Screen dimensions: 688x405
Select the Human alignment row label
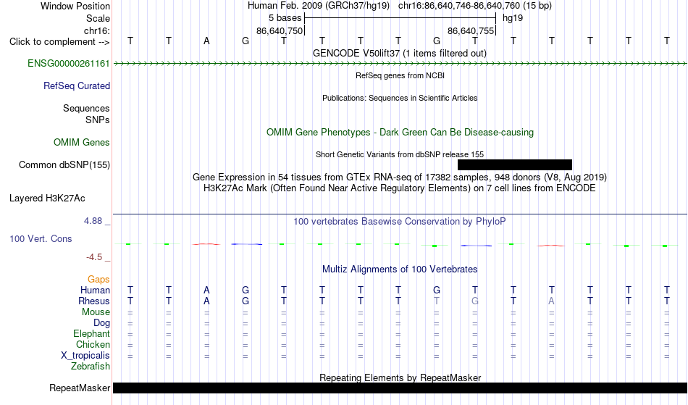click(x=95, y=290)
